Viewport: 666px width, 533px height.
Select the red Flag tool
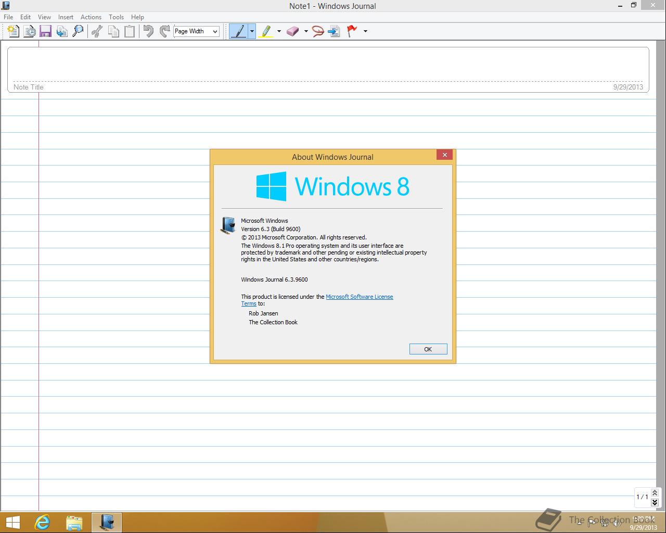353,31
